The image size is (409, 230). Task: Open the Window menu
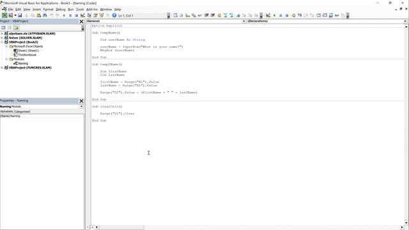click(x=106, y=10)
